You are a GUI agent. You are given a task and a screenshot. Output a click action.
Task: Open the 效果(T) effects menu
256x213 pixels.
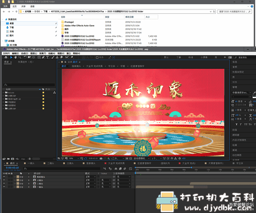[x=43, y=53]
